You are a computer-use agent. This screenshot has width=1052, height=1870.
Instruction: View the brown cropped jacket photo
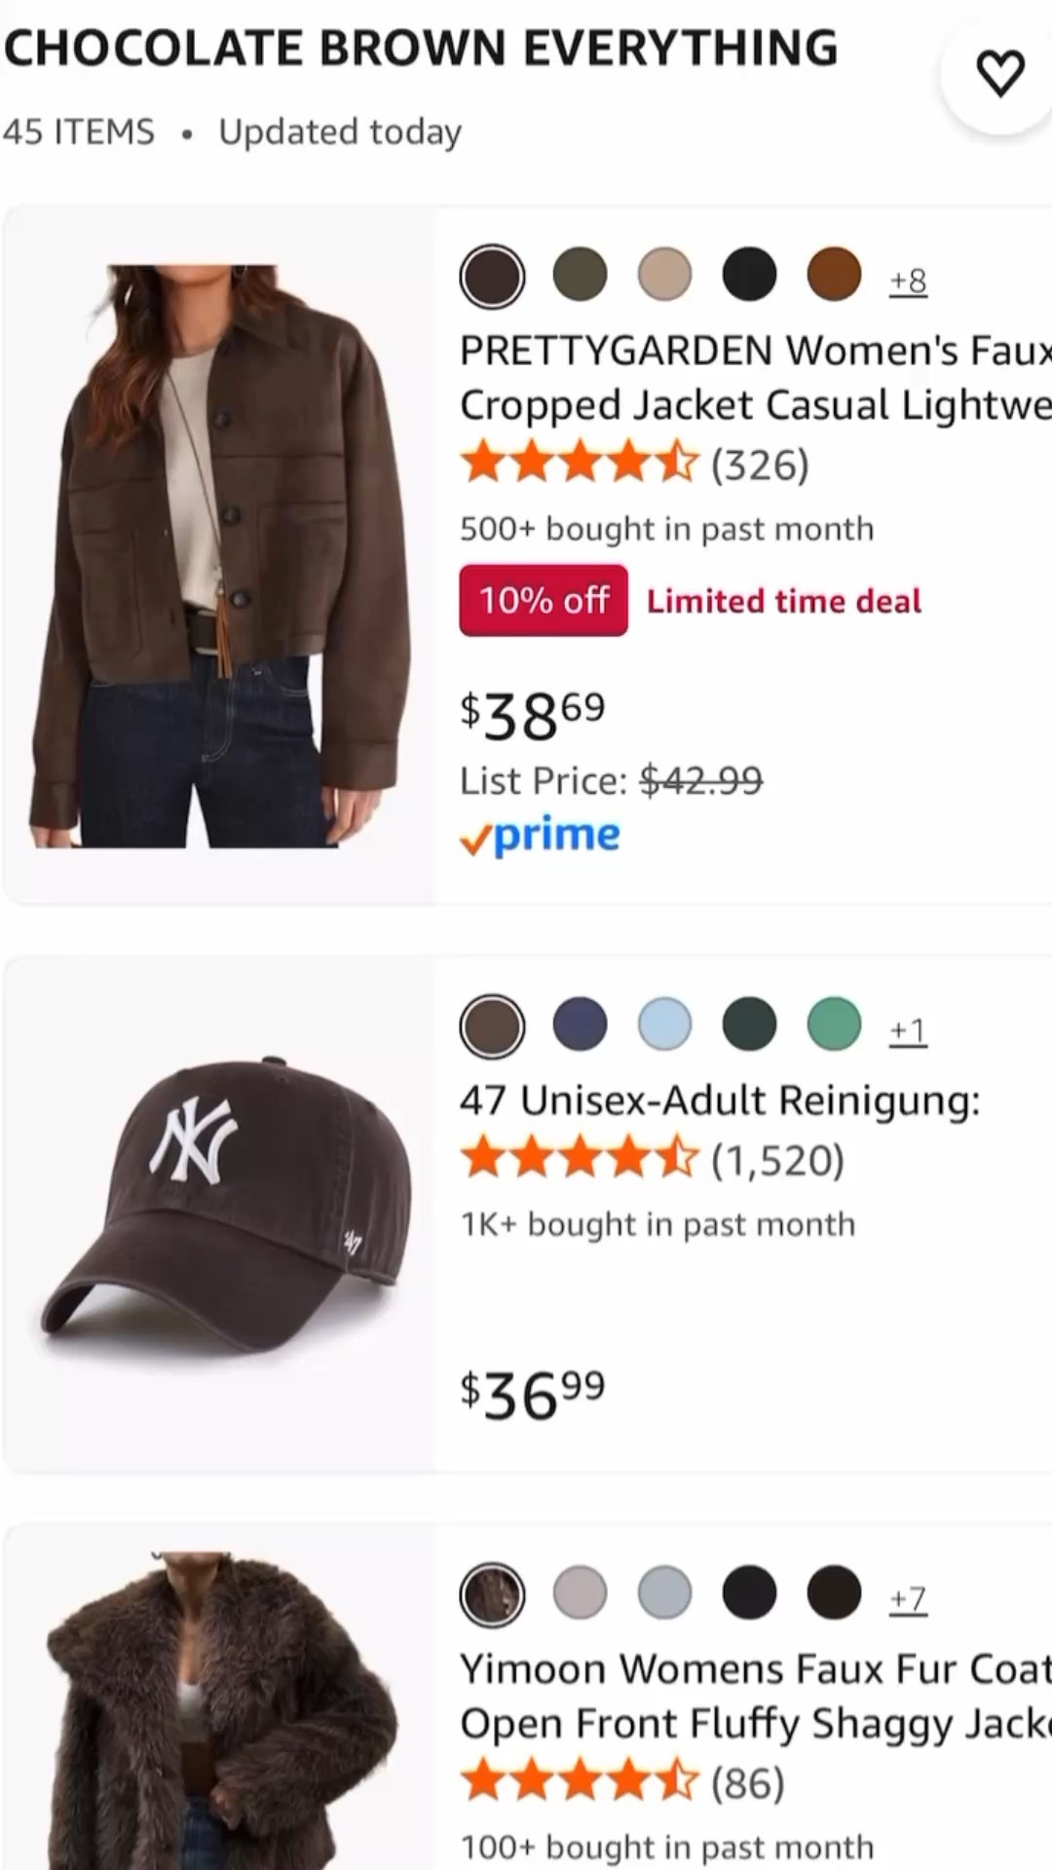[220, 555]
